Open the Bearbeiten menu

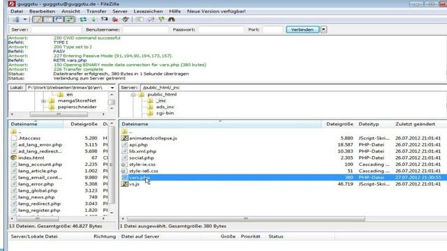pos(42,11)
